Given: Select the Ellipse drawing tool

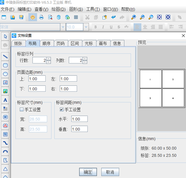Looking at the screenshot, I should pos(5,74).
